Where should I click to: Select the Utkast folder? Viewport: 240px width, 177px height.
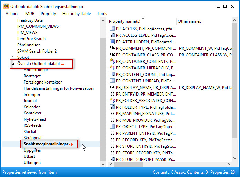pos(29,156)
